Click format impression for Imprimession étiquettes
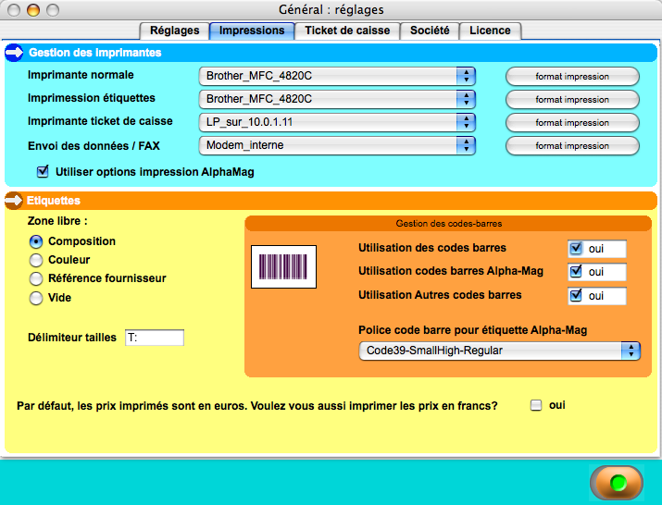This screenshot has width=662, height=505. point(572,100)
